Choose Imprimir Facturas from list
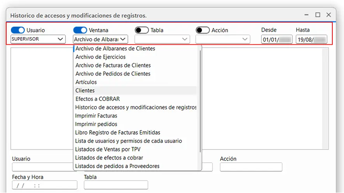Screen dimensions: 344x193 136,116
